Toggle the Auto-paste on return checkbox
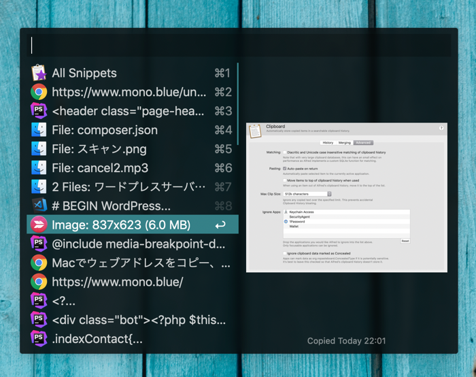This screenshot has height=377, width=476. [284, 167]
